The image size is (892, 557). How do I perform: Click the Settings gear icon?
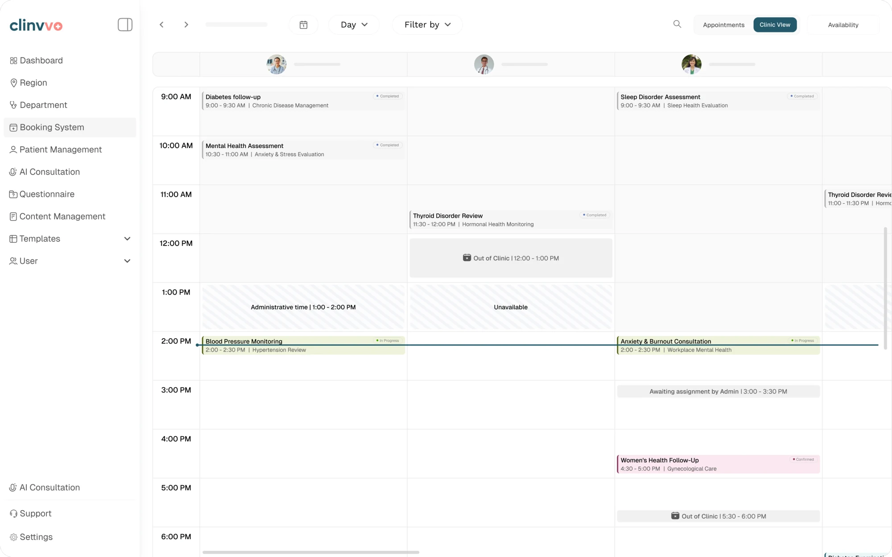click(x=13, y=537)
